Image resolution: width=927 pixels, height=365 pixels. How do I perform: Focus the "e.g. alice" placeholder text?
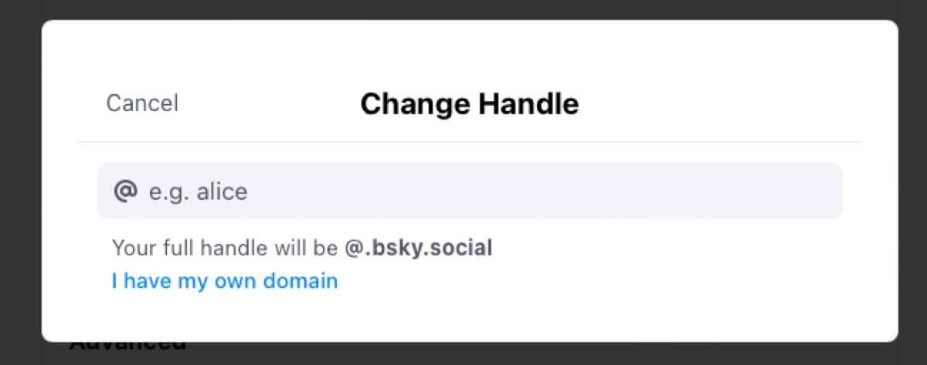tap(199, 191)
